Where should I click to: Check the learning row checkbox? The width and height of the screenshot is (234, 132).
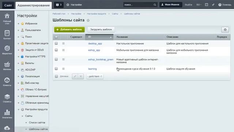point(56,69)
